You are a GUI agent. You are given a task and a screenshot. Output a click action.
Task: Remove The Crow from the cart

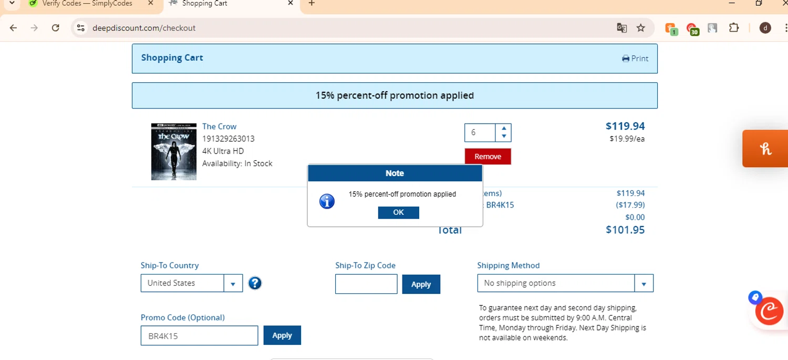click(488, 157)
